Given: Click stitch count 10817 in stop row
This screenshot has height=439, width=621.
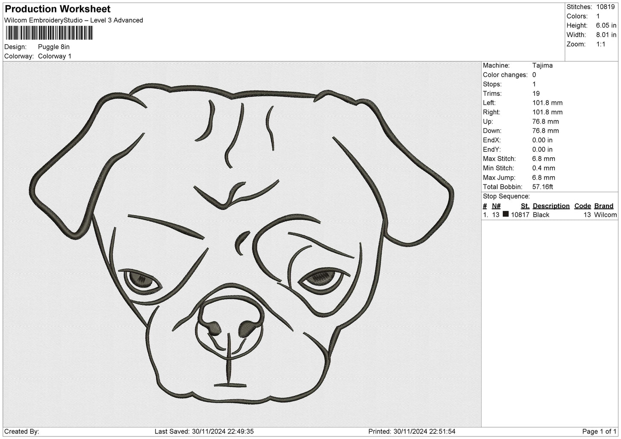Looking at the screenshot, I should click(520, 215).
